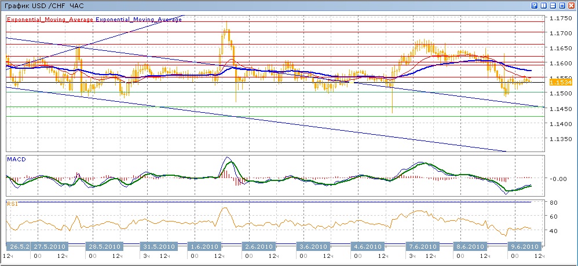Click the current price tag 1.1534

560,83
